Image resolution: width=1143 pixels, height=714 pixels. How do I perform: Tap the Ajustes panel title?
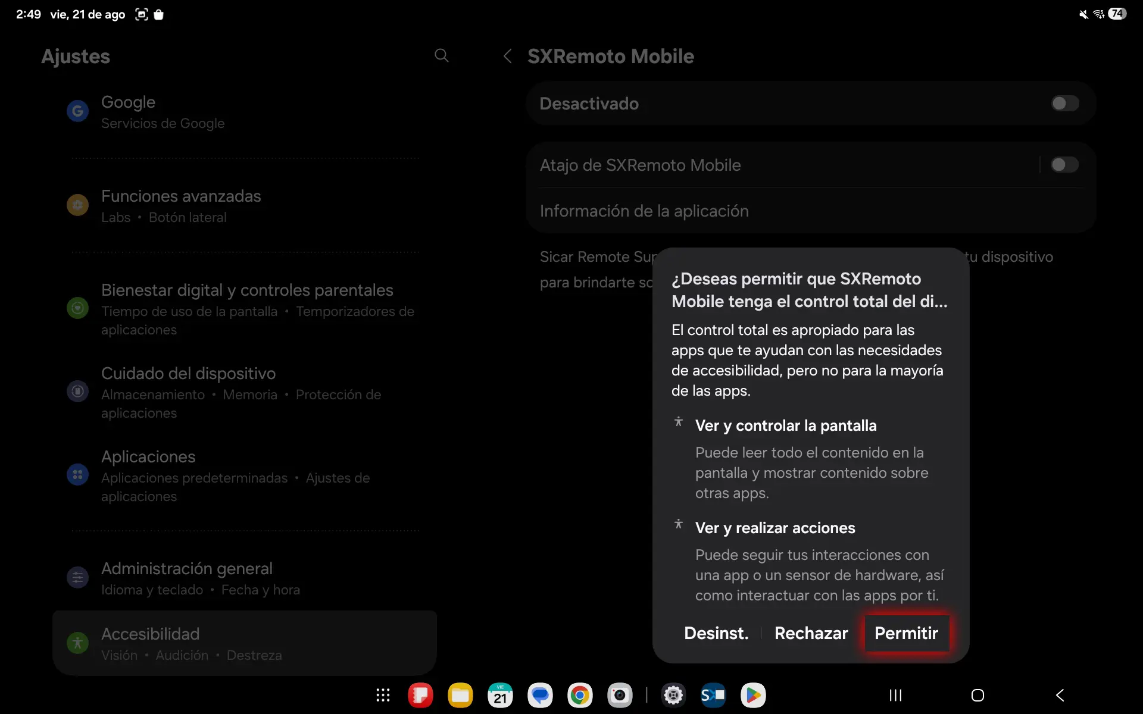tap(76, 57)
